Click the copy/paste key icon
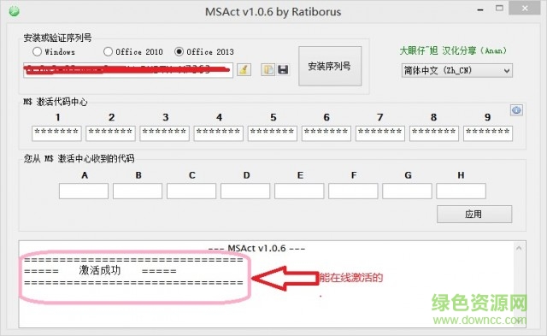 (x=268, y=69)
